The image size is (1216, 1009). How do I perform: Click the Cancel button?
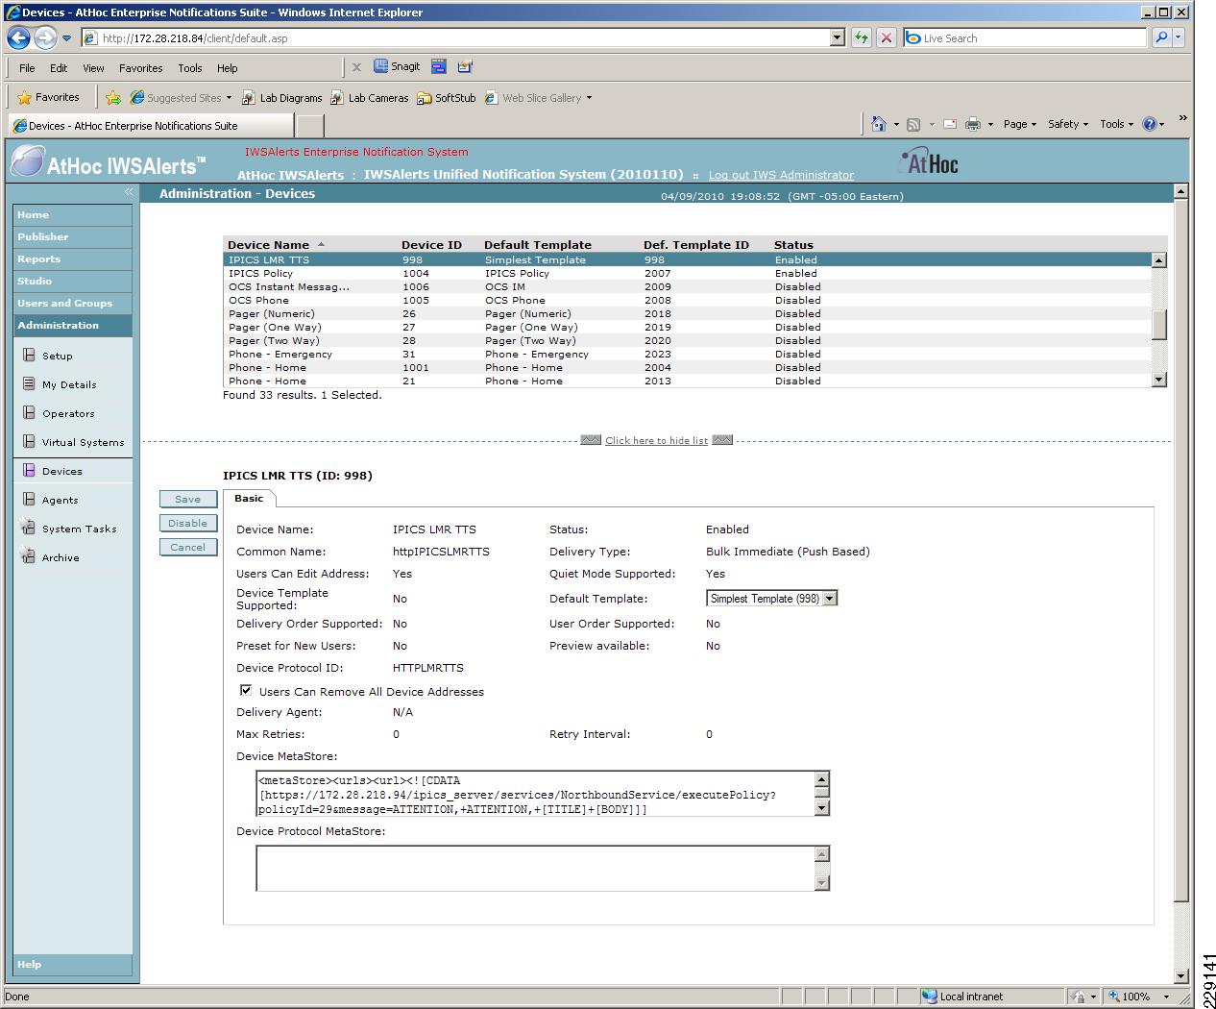[x=188, y=547]
